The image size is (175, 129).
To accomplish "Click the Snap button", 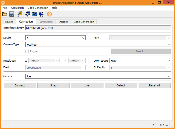I will click(x=53, y=85).
